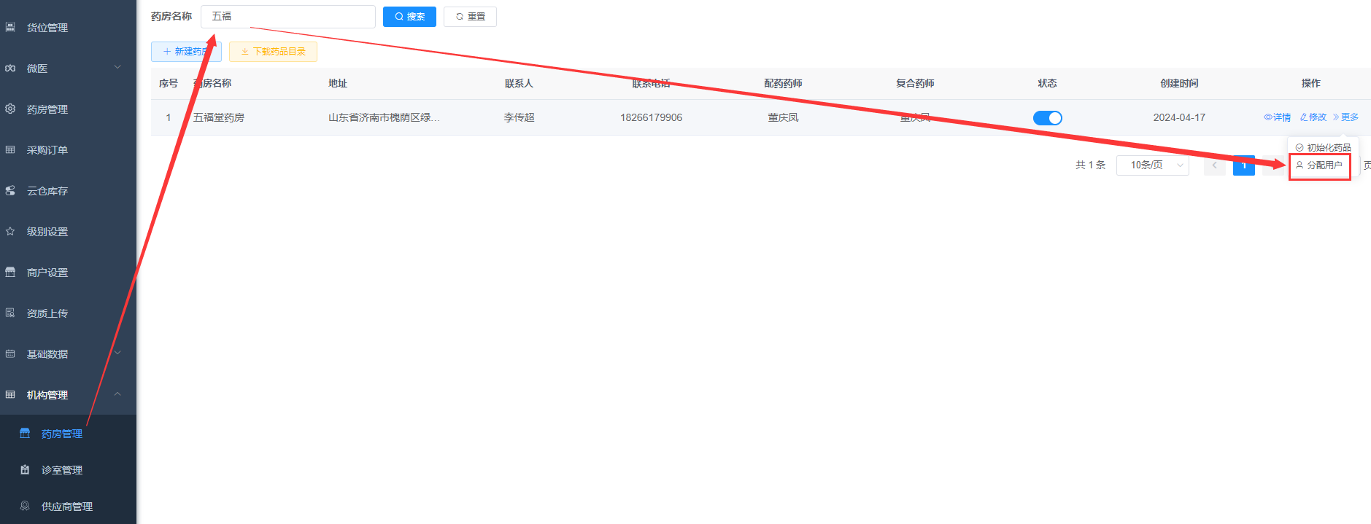Click 下载药品目录 download button

point(273,52)
